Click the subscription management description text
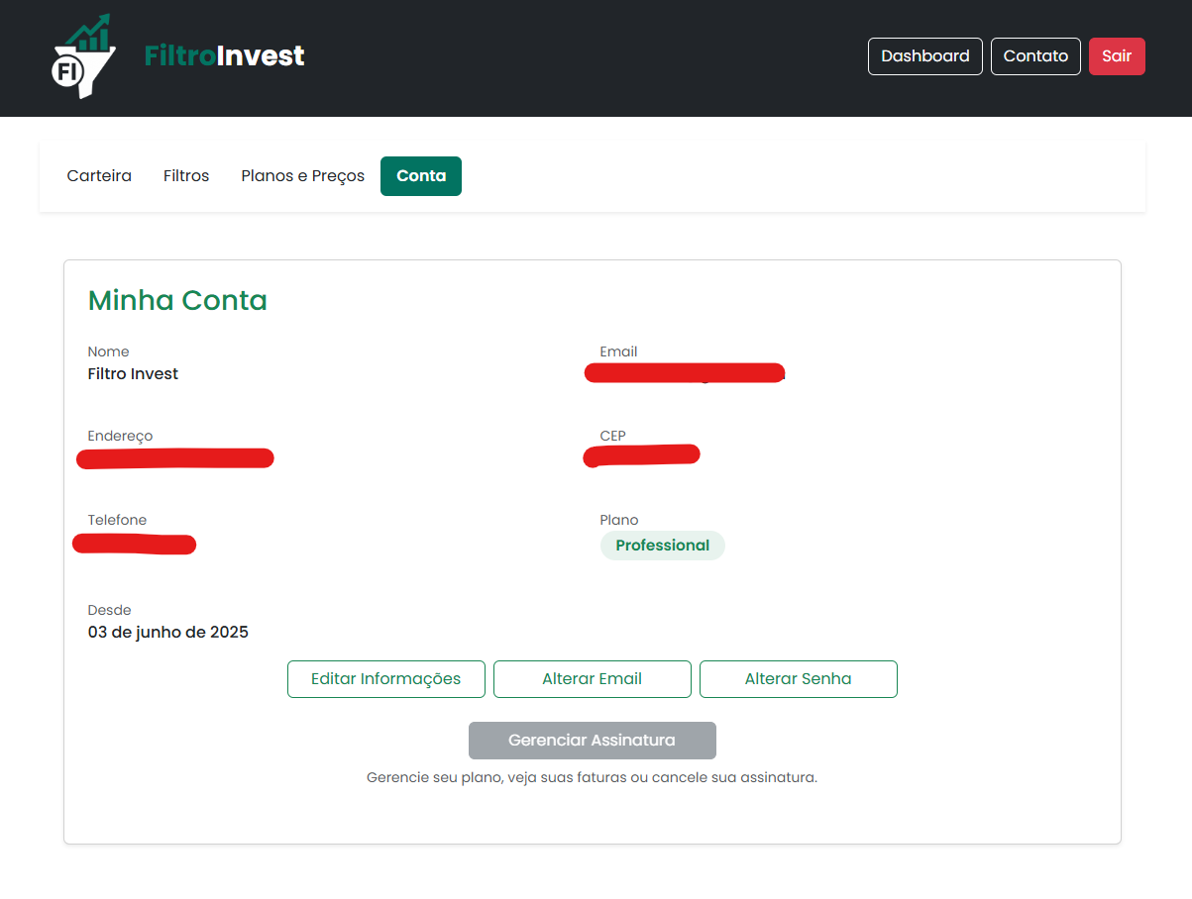 [x=592, y=778]
